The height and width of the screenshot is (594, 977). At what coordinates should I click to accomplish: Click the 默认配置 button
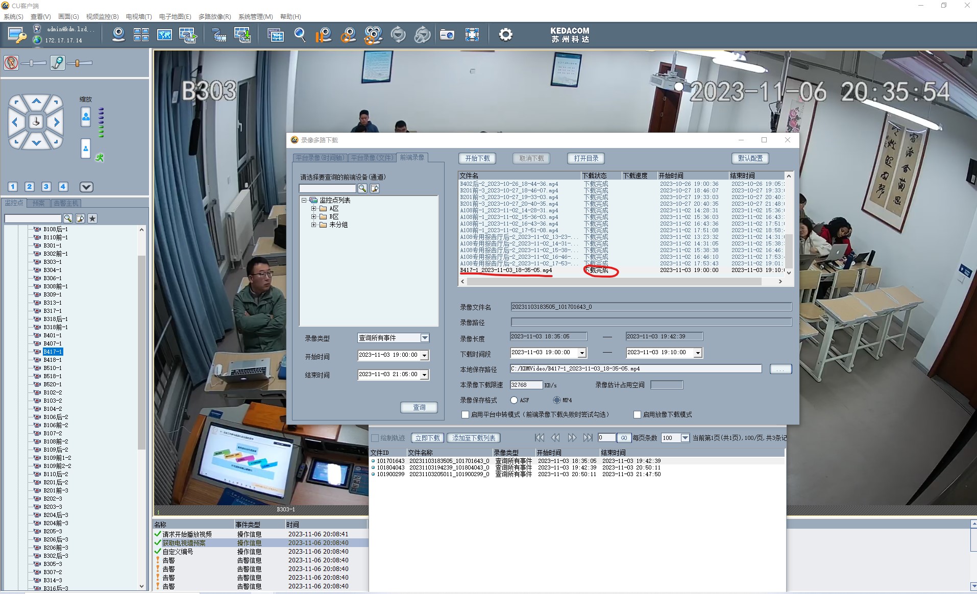point(750,158)
